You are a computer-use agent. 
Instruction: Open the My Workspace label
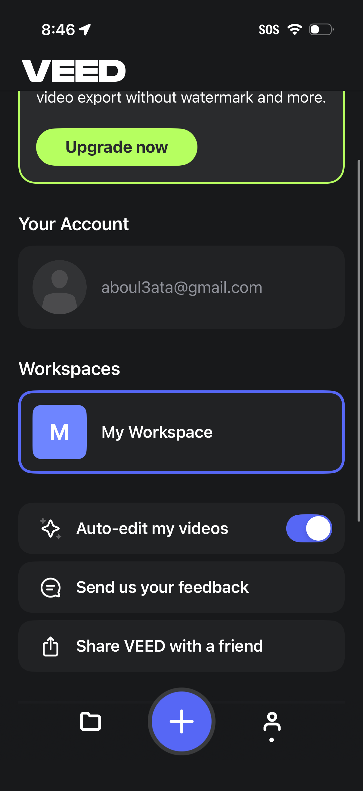pyautogui.click(x=157, y=432)
